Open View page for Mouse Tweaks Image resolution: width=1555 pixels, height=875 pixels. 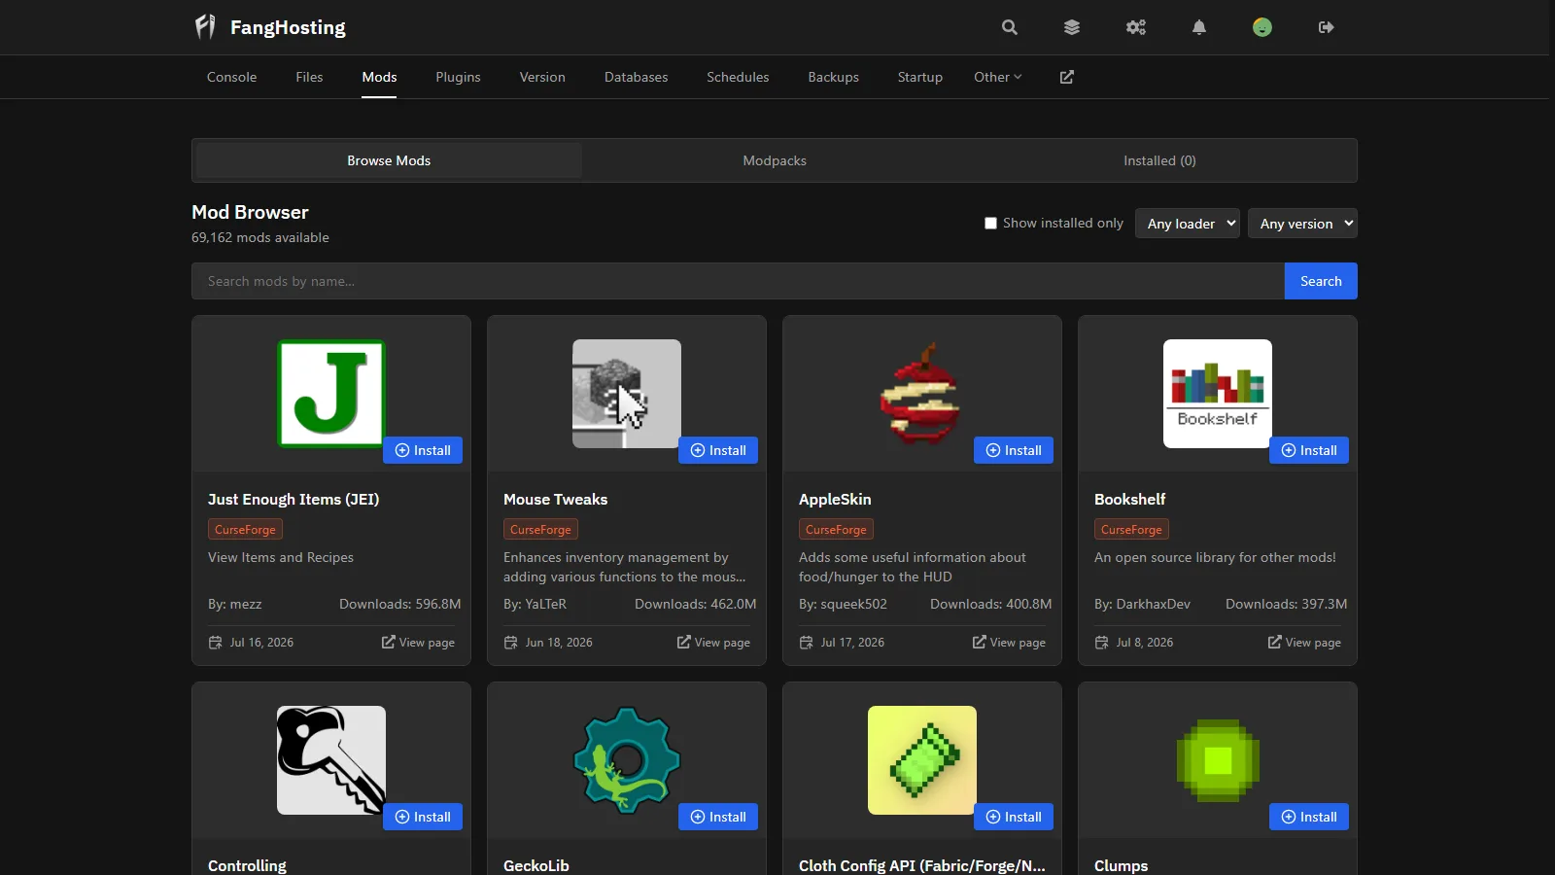tap(713, 643)
